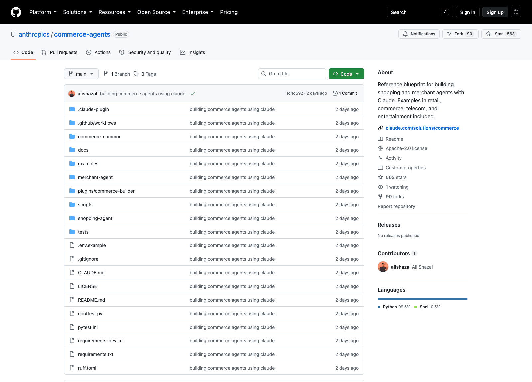Click the history clock icon near 1 Commit
Viewport: 532px width, 382px height.
tap(335, 93)
